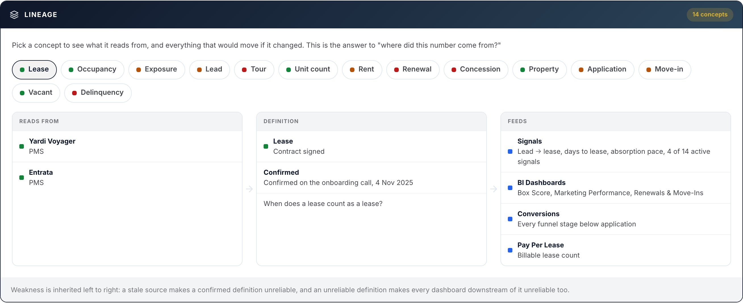
Task: Select the Concession concept chip
Action: (476, 70)
